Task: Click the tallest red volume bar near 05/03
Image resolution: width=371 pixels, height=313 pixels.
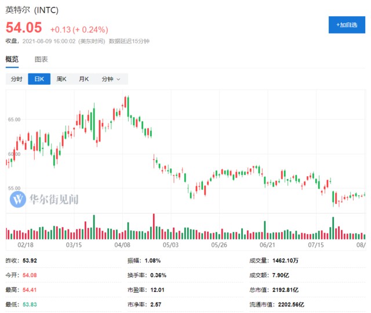Action: point(154,226)
